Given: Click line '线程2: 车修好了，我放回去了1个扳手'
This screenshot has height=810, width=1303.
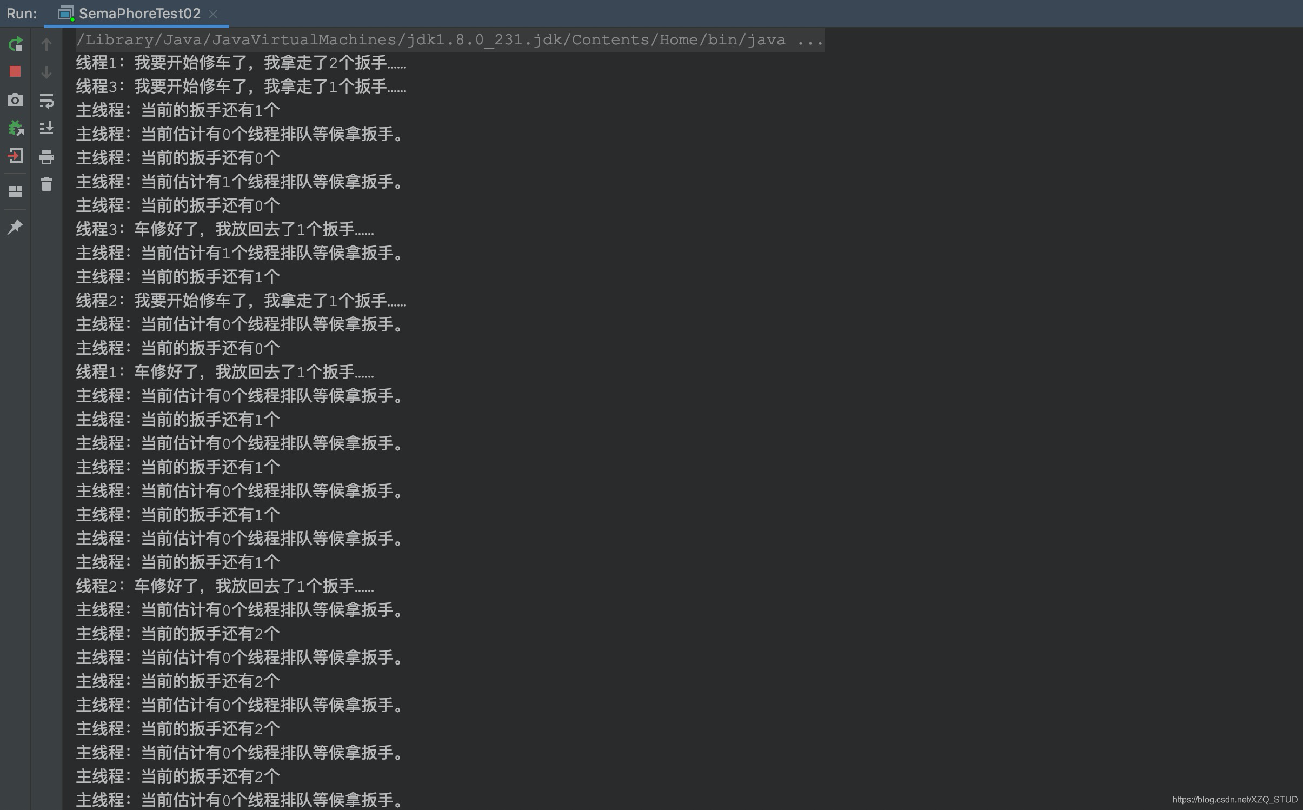Looking at the screenshot, I should (225, 587).
